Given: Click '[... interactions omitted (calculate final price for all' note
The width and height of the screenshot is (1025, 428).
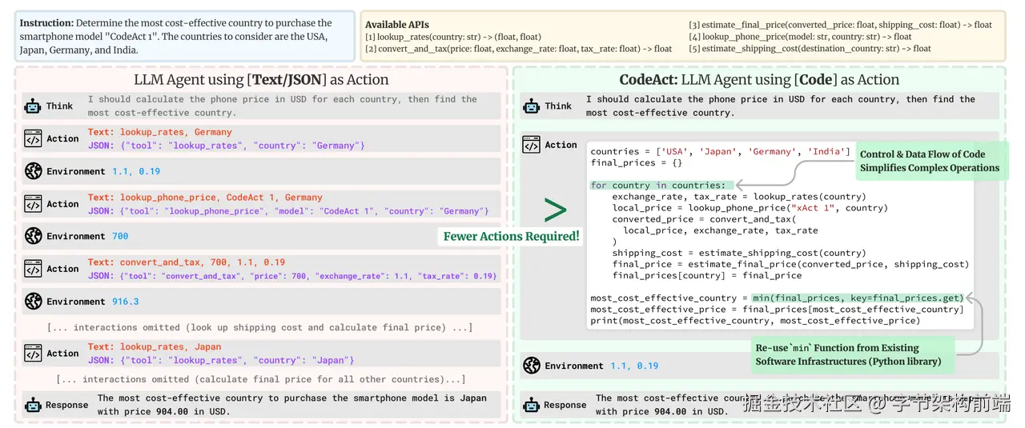Looking at the screenshot, I should [x=261, y=379].
